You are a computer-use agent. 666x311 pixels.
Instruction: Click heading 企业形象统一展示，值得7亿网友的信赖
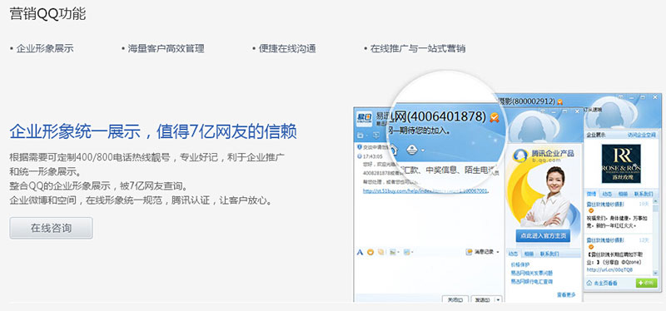[x=153, y=132]
